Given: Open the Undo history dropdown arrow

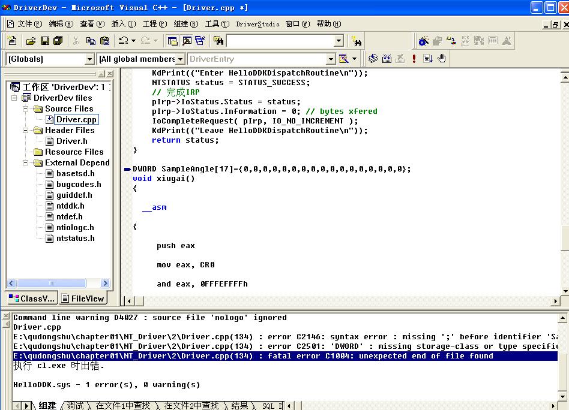Looking at the screenshot, I should (x=133, y=41).
